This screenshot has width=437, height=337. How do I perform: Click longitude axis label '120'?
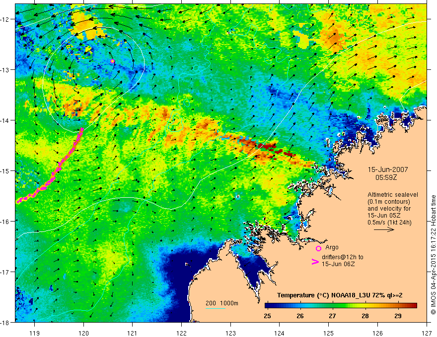click(83, 333)
